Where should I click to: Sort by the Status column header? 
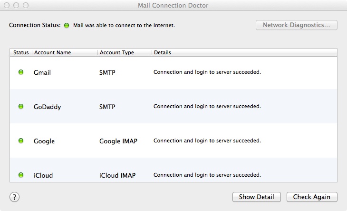point(21,52)
